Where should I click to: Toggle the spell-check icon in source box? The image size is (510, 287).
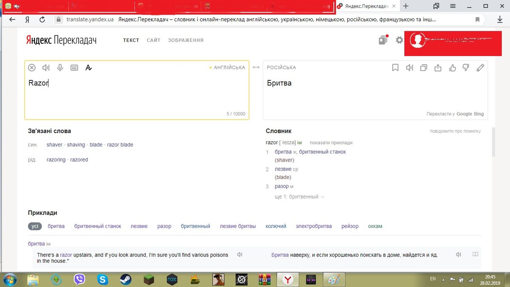coord(88,68)
